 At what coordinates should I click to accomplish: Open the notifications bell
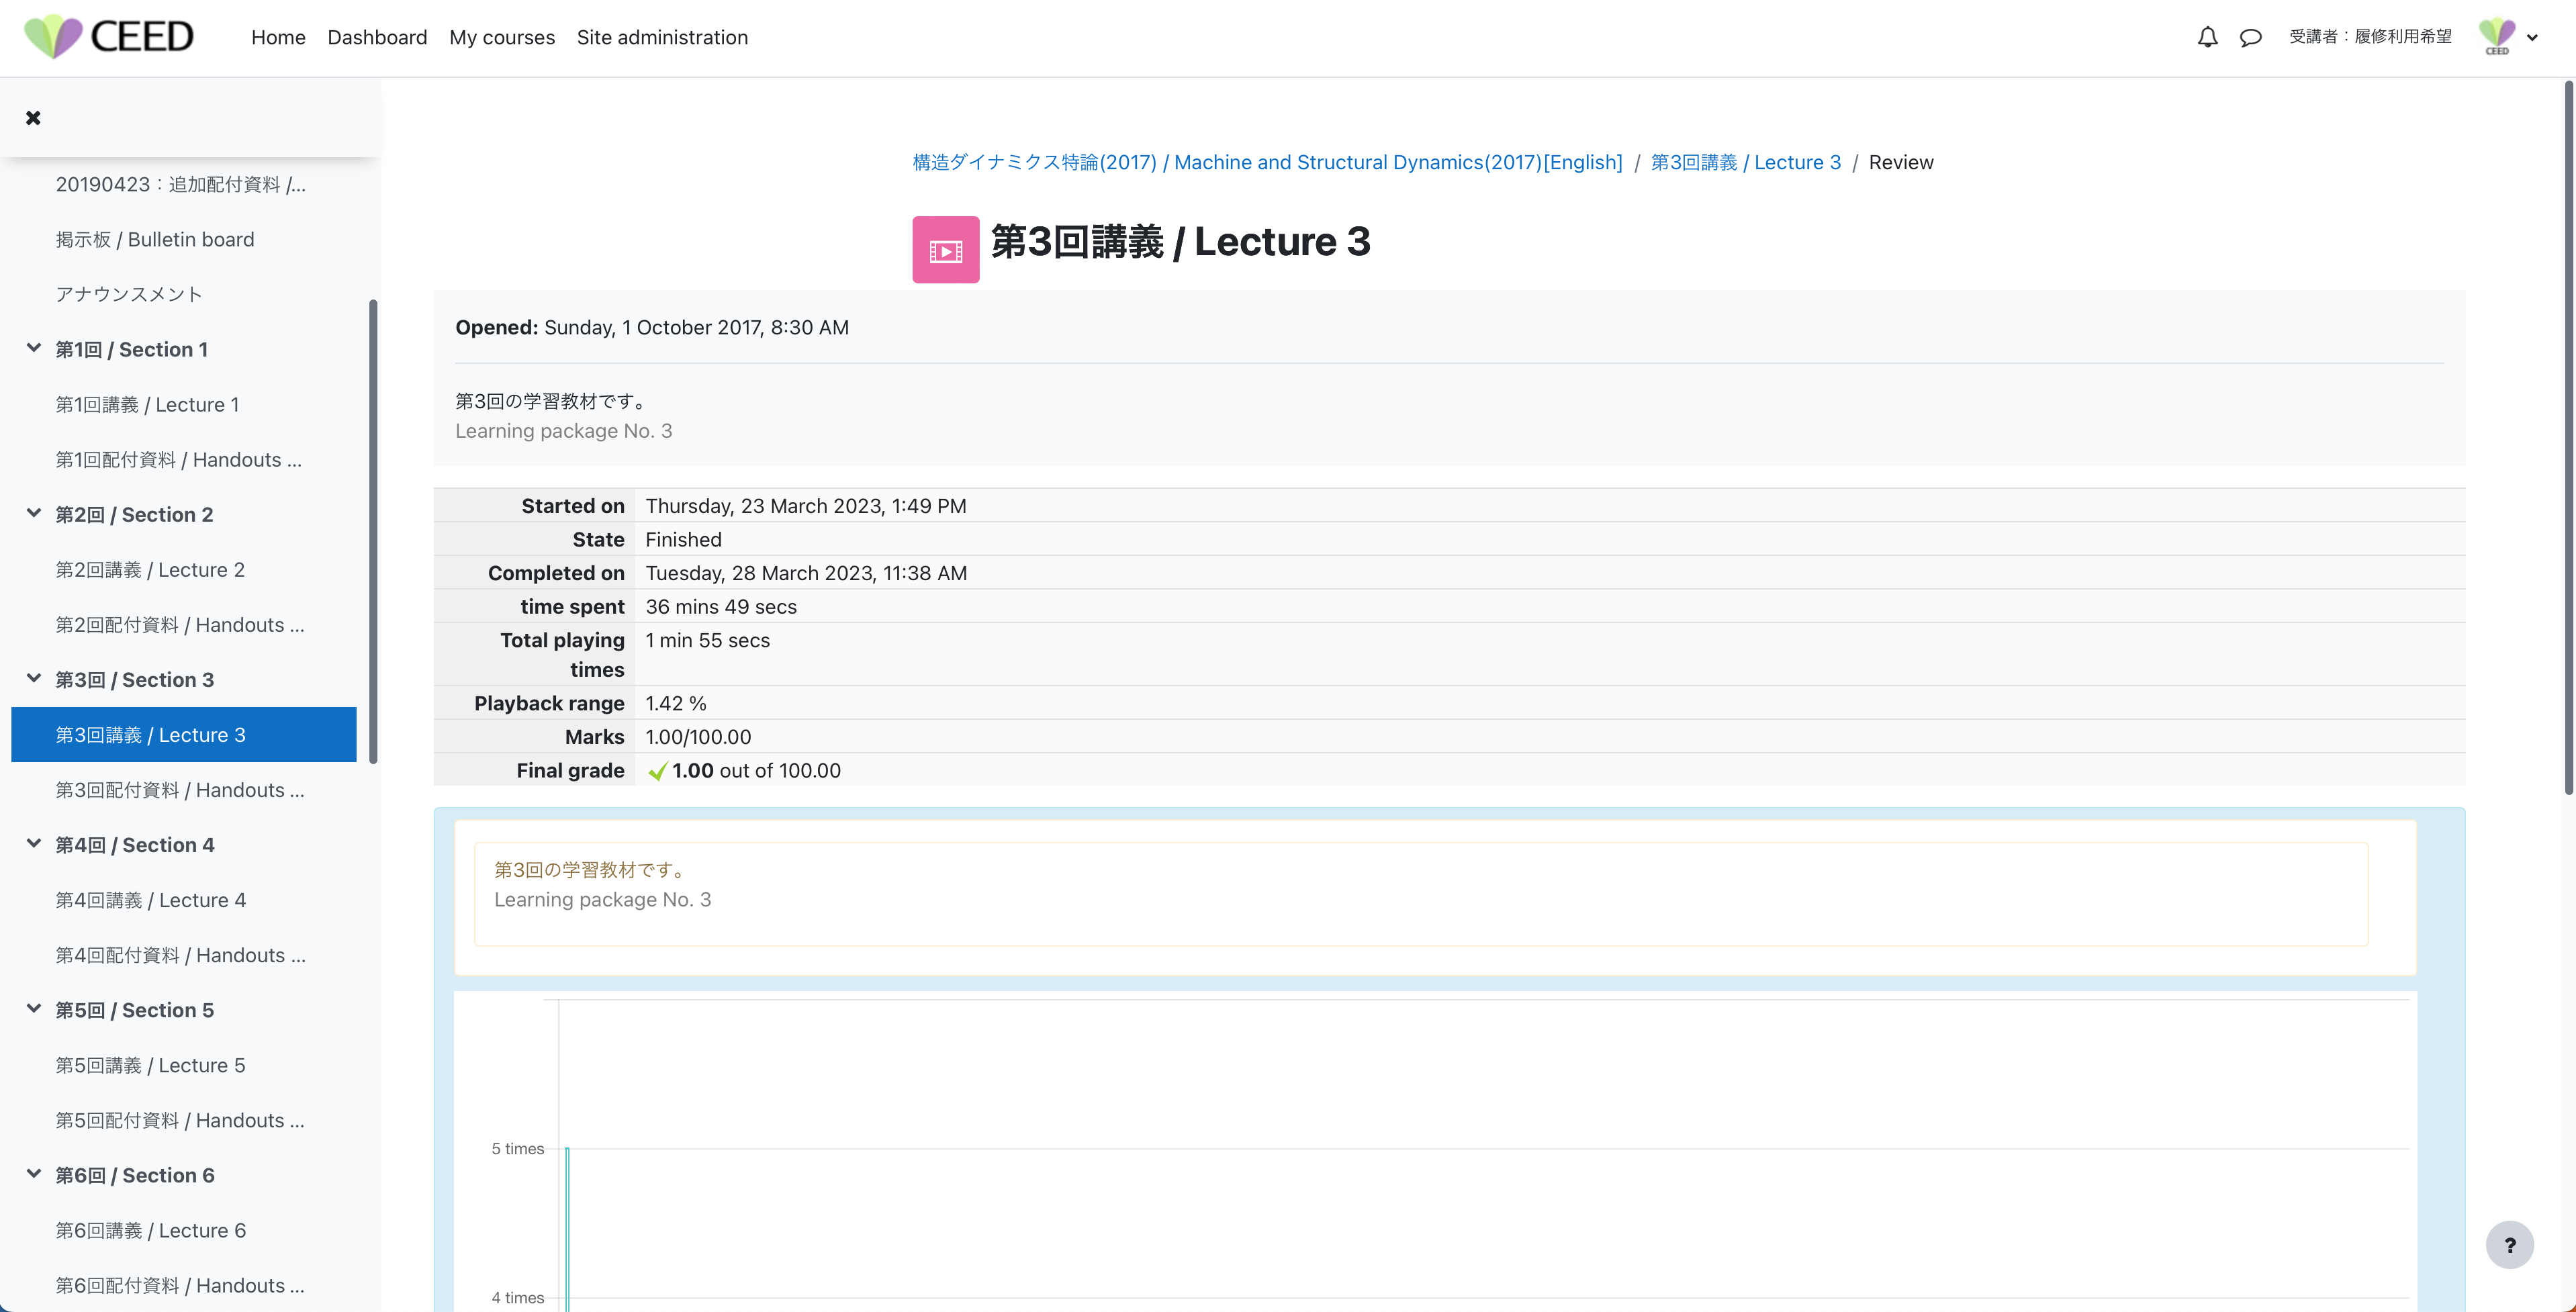[x=2207, y=37]
